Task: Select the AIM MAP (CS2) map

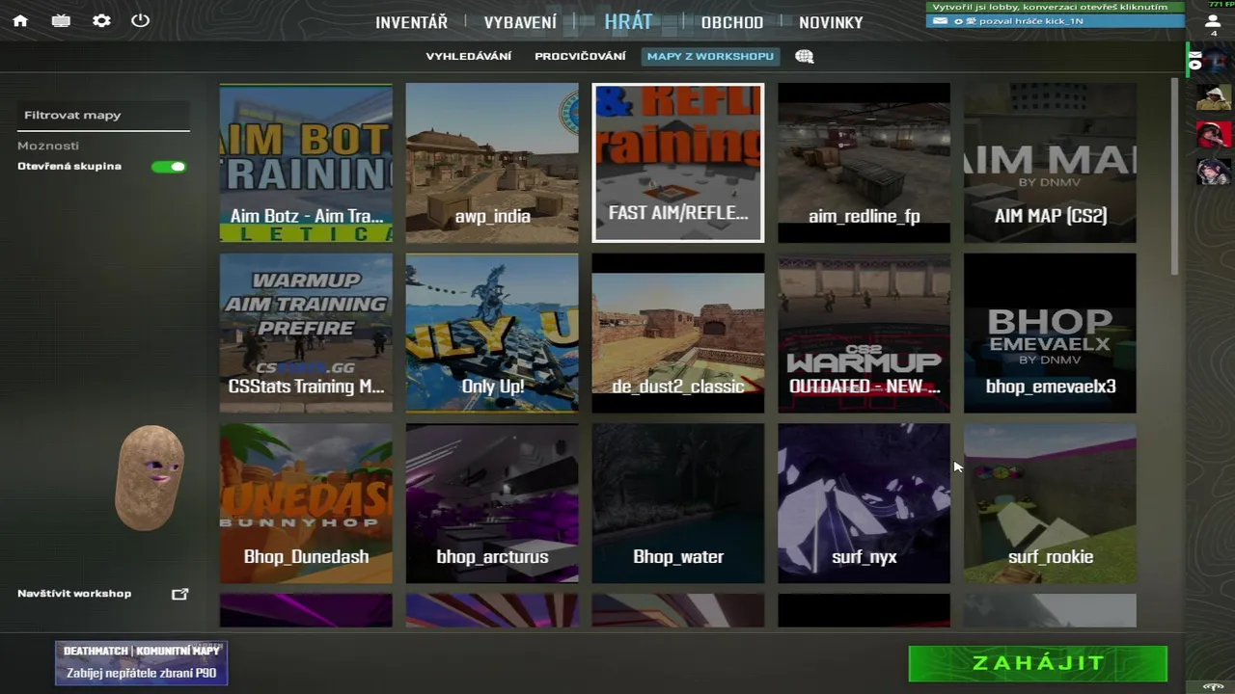Action: coord(1051,163)
